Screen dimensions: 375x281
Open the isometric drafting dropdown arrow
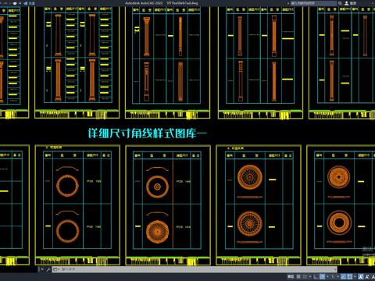tap(337, 276)
